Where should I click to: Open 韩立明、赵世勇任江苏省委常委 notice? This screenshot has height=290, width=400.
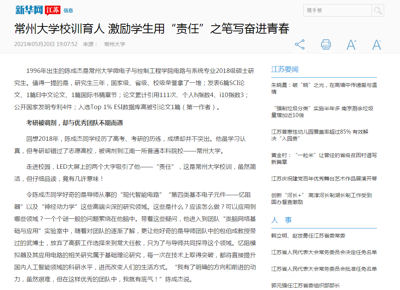click(x=308, y=236)
